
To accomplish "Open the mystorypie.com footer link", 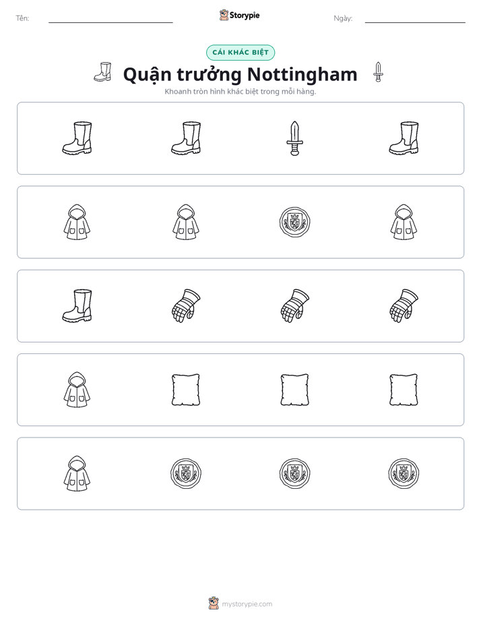I will [241, 603].
